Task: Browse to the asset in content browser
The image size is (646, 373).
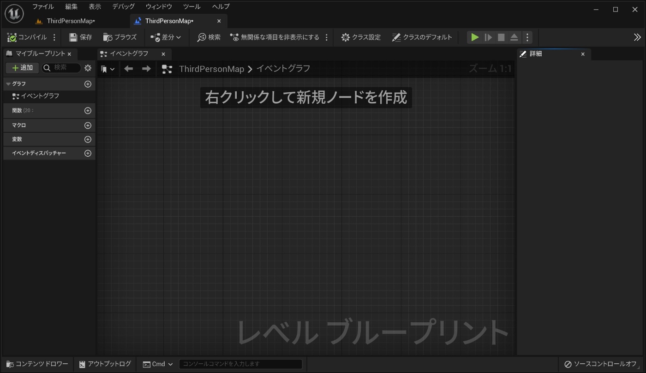Action: (120, 37)
